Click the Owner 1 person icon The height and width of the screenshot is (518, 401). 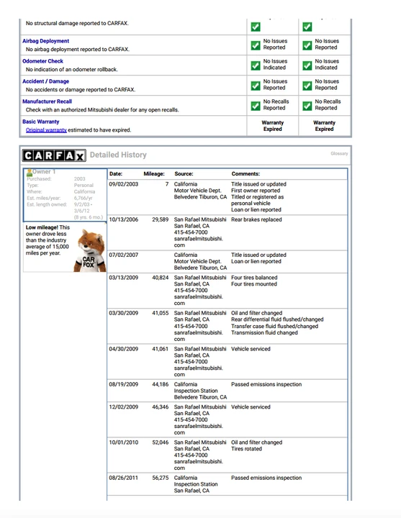pyautogui.click(x=30, y=172)
